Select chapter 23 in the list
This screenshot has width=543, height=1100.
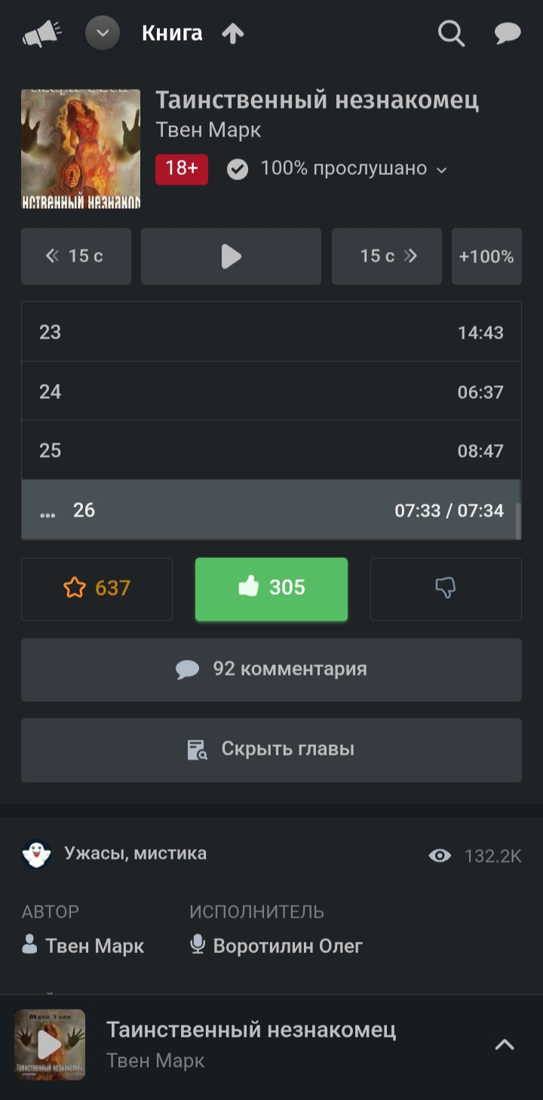(271, 332)
